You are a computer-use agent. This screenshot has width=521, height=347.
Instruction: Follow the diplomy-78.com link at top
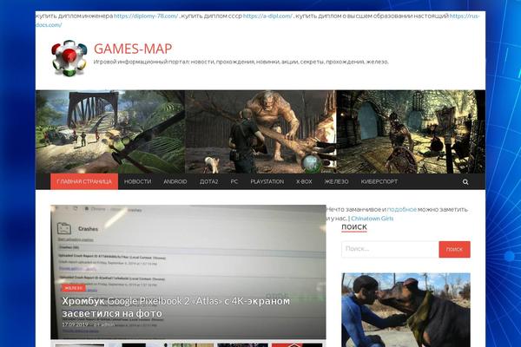(x=146, y=16)
